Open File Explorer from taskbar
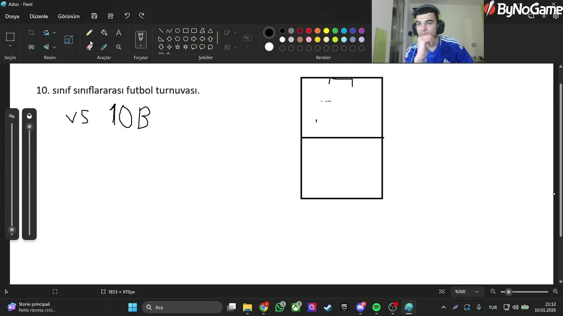The image size is (563, 316). click(247, 307)
